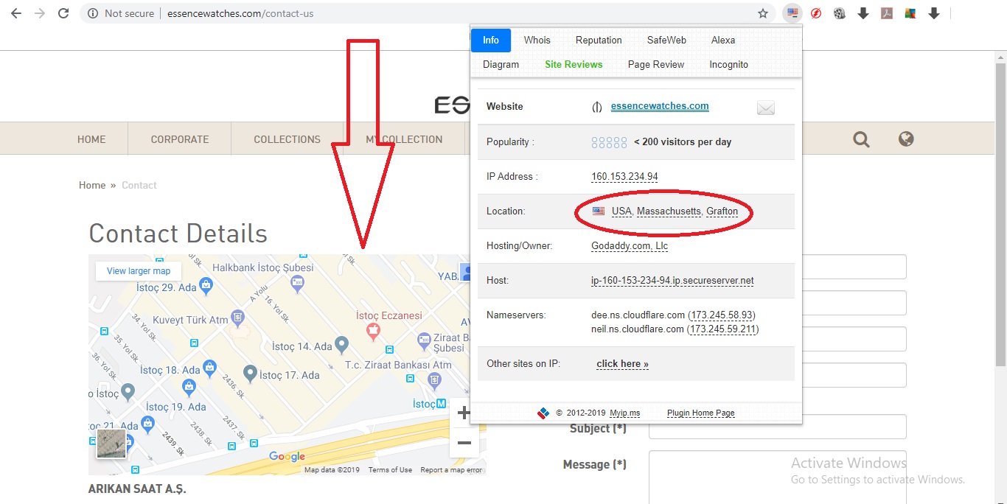Reload the page with the refresh icon
The height and width of the screenshot is (504, 1007).
click(63, 13)
